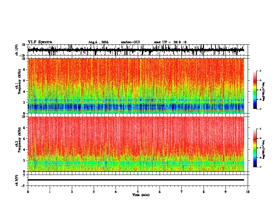Select the "2" kHz tick on ch.2 frequency axis
The image size is (279, 215).
24,161
